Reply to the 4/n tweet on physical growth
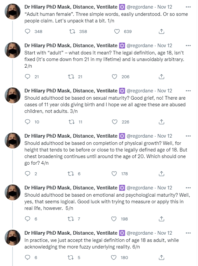198x266 pixels. (28, 174)
